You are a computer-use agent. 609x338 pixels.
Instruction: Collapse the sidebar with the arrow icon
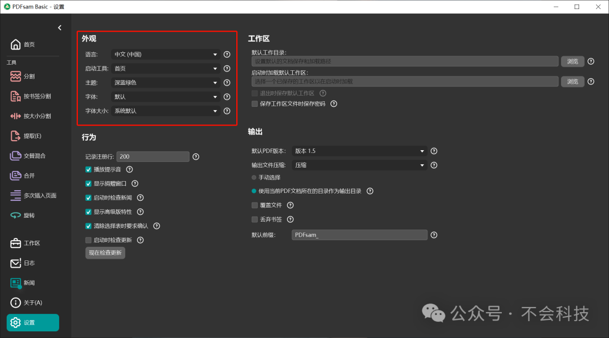[x=59, y=28]
